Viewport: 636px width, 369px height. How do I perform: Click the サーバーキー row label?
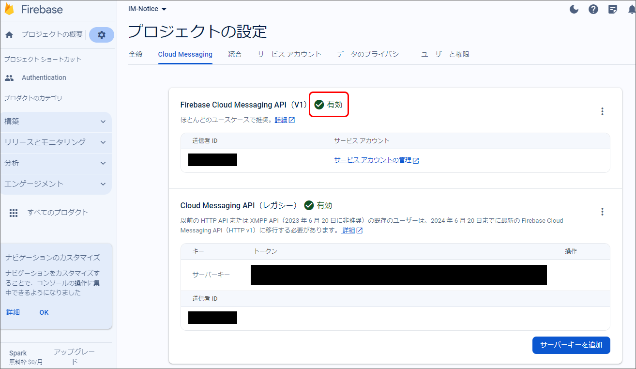coord(211,275)
